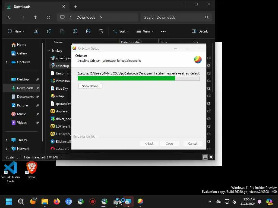Click chevron after Downloads in address bar
Image resolution: width=278 pixels, height=208 pixels.
pyautogui.click(x=101, y=17)
